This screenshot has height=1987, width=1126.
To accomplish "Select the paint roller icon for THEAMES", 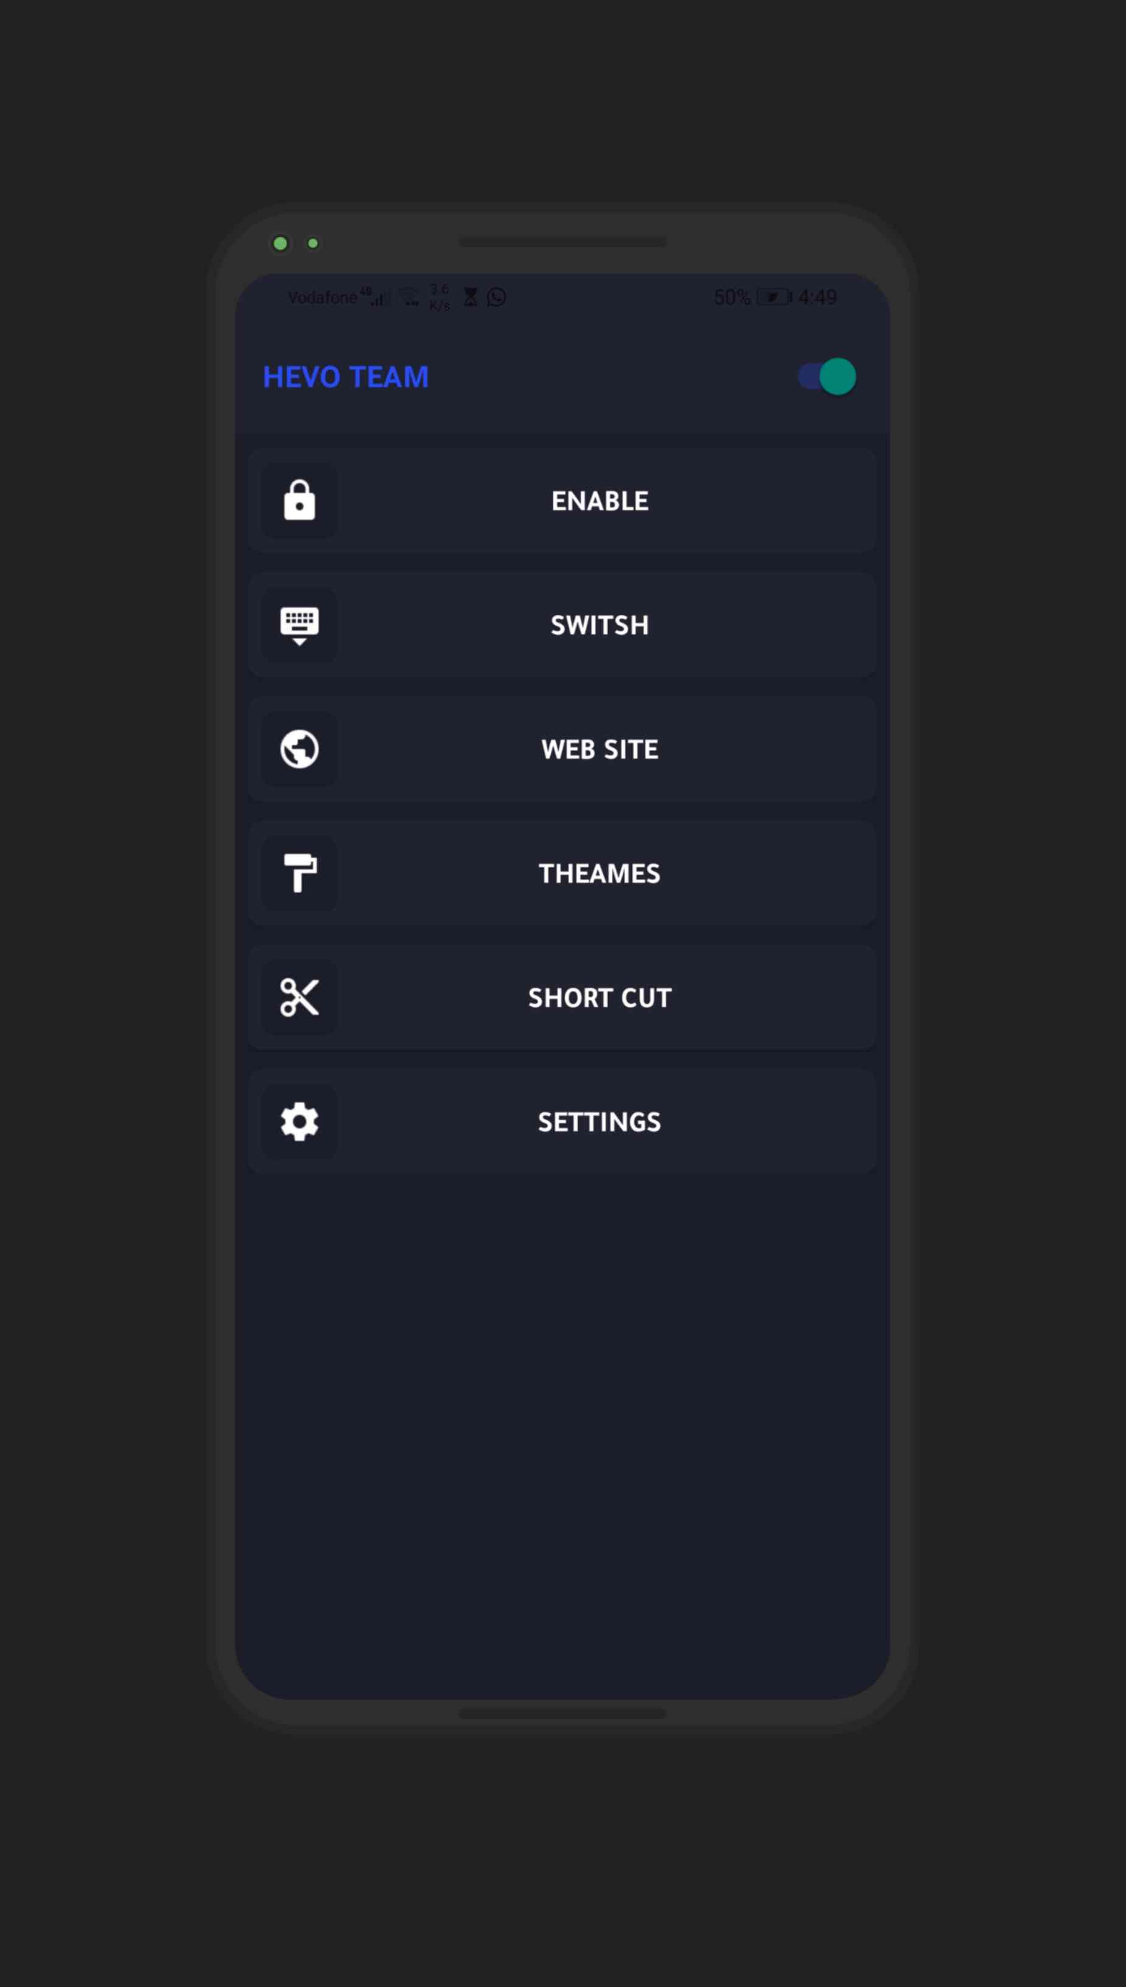I will click(x=298, y=872).
